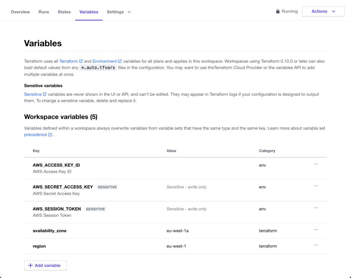Switch to the Overview tab
The height and width of the screenshot is (278, 351).
tap(20, 12)
